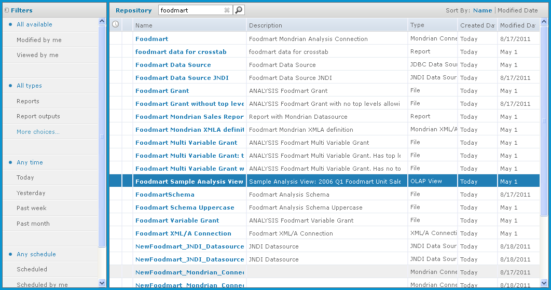Image resolution: width=551 pixels, height=290 pixels.
Task: Clear the foodmart search text
Action: click(227, 10)
